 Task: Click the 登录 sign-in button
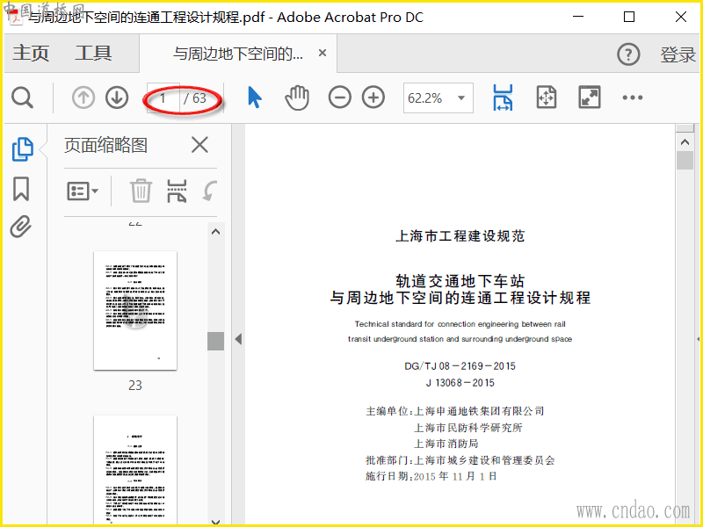(x=678, y=54)
